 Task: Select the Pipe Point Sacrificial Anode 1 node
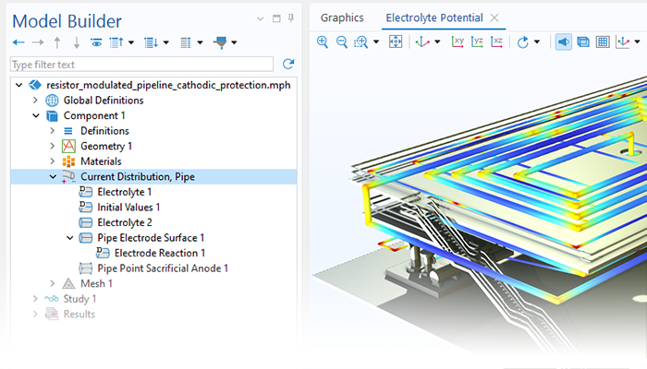[162, 268]
